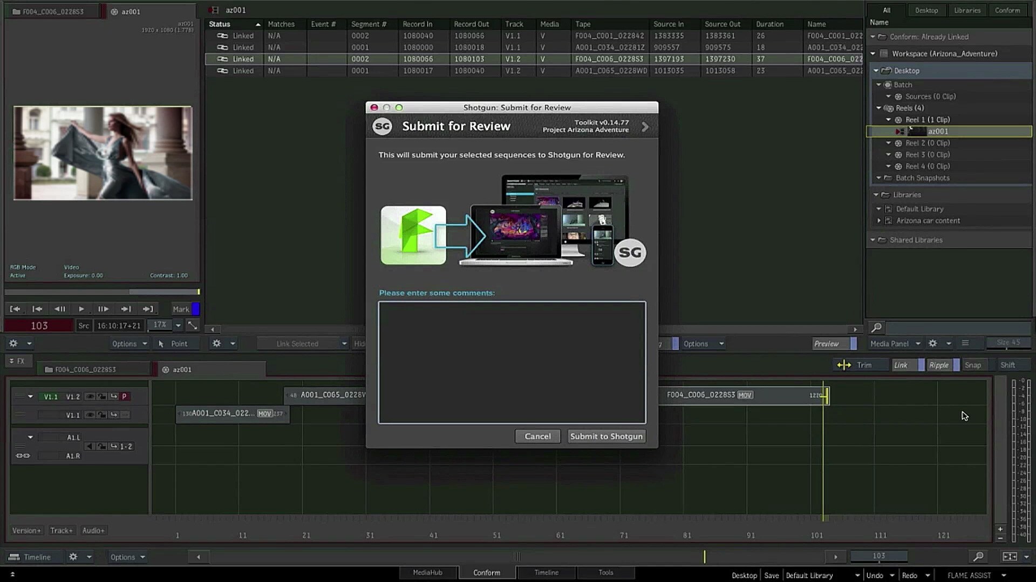The image size is (1036, 582).
Task: Open F004_C006_0228S3 tab above the viewer
Action: 53,11
